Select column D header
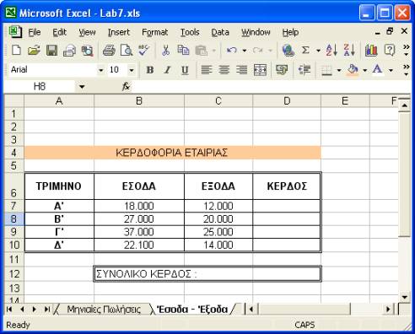 point(287,100)
